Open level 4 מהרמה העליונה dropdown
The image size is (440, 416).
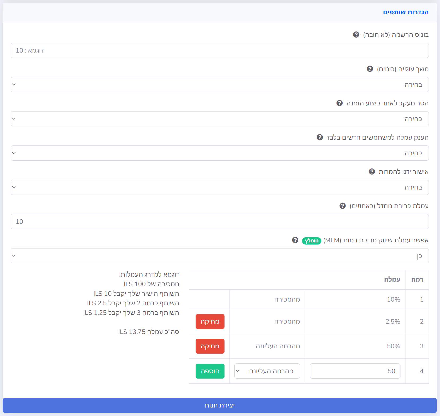pos(267,371)
